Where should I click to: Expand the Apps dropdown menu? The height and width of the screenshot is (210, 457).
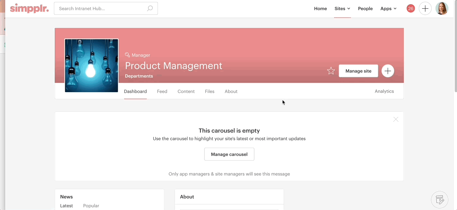pyautogui.click(x=388, y=9)
